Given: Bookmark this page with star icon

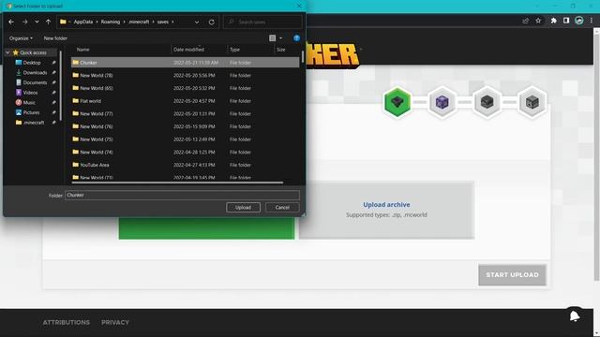Looking at the screenshot, I should pyautogui.click(x=538, y=21).
